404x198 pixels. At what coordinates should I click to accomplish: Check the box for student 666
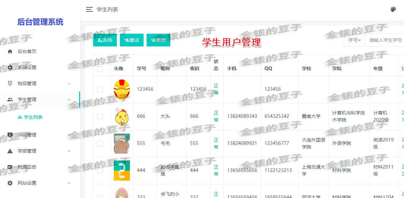tap(100, 117)
